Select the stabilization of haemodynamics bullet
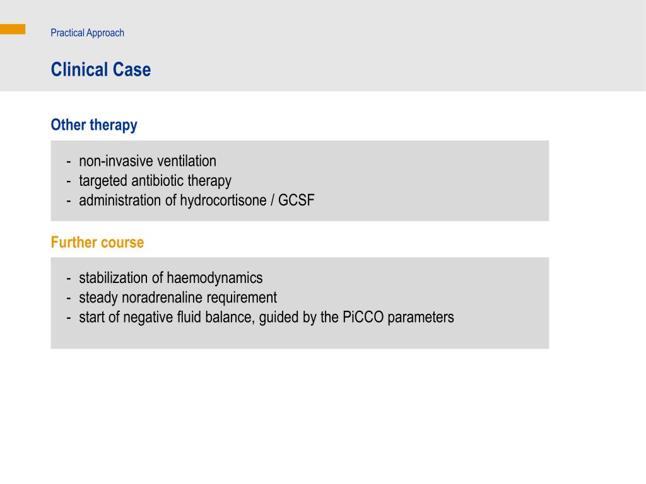The height and width of the screenshot is (484, 646). coord(170,278)
